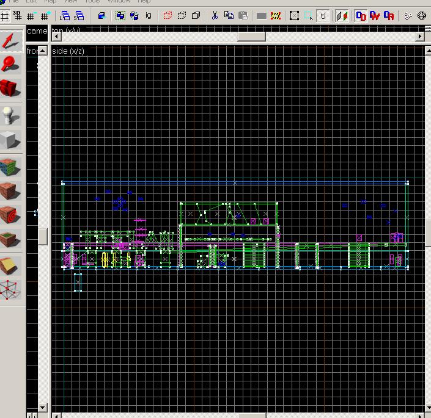Image resolution: width=431 pixels, height=418 pixels.
Task: Open the Help menu
Action: (x=144, y=1)
